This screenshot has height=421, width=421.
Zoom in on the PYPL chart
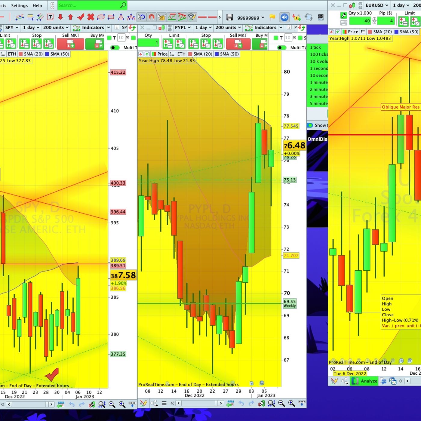(x=291, y=403)
